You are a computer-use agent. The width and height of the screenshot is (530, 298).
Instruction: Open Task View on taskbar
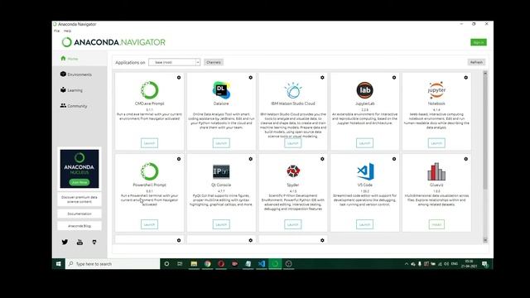point(180,264)
